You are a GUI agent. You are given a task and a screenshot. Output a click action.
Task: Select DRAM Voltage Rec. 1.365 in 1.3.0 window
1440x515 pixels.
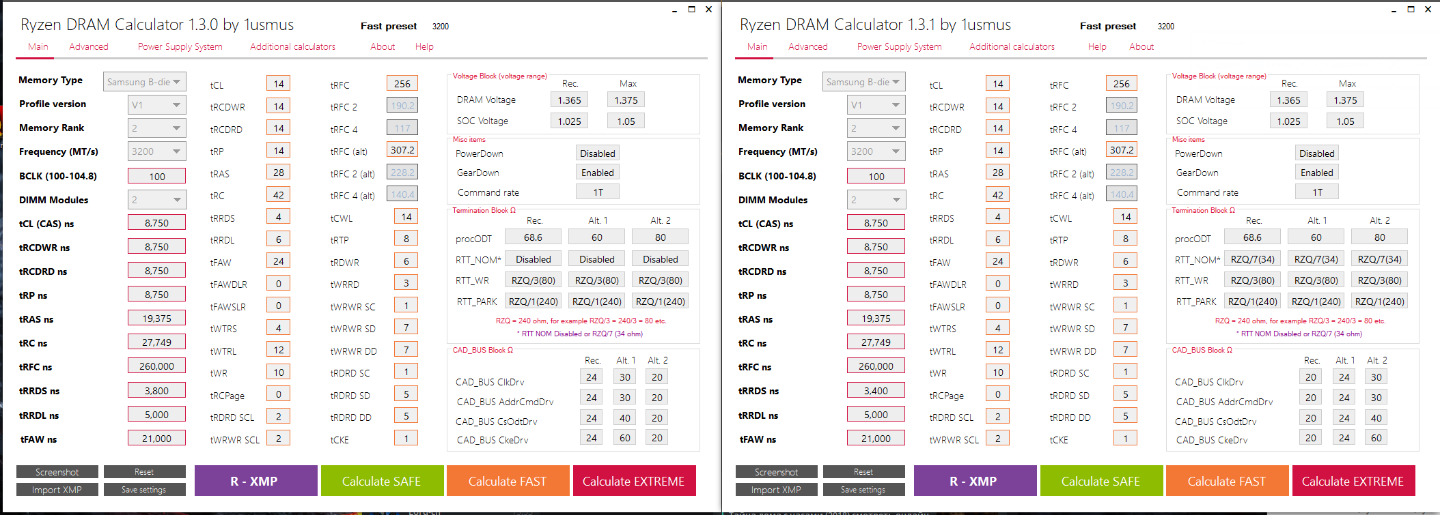point(570,100)
